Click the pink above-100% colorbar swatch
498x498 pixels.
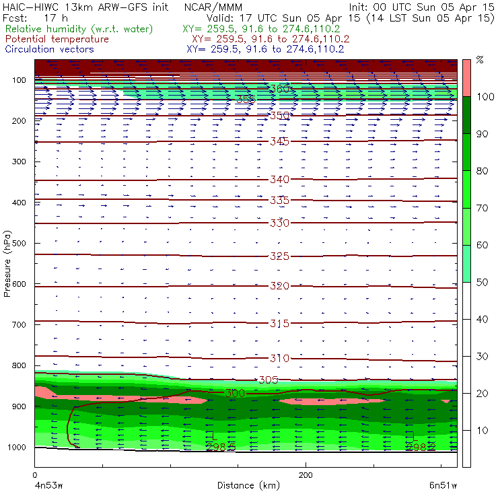pyautogui.click(x=466, y=78)
